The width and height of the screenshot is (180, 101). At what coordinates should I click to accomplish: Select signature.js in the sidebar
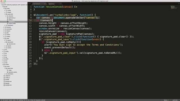pos(12,22)
